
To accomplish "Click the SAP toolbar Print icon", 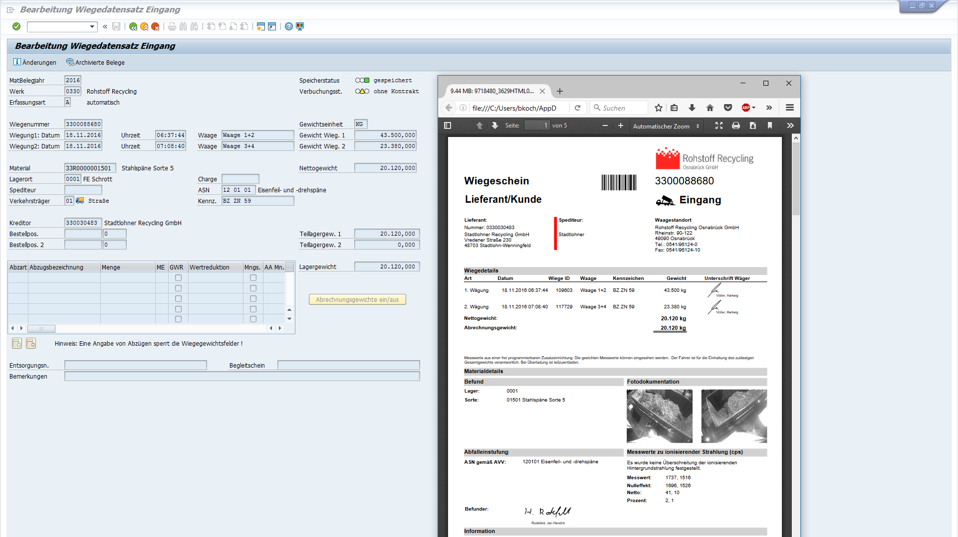I will 172,26.
